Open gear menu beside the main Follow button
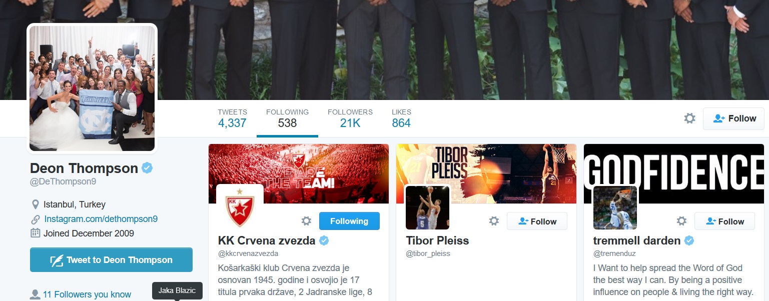This screenshot has height=301, width=769. 689,118
